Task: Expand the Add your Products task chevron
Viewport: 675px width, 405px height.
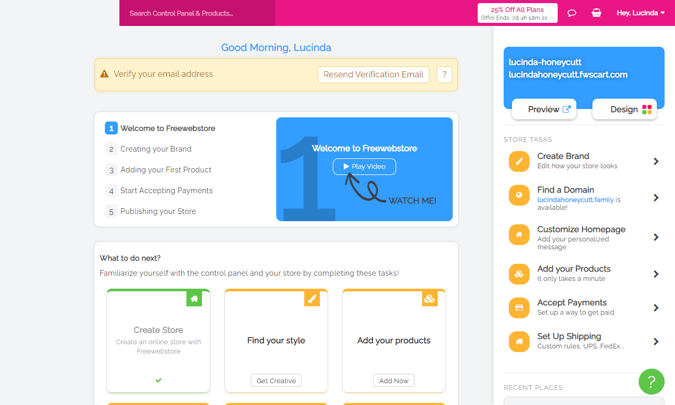Action: coord(656,274)
